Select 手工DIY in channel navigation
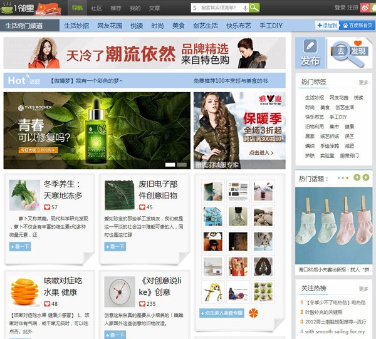 coord(271,26)
